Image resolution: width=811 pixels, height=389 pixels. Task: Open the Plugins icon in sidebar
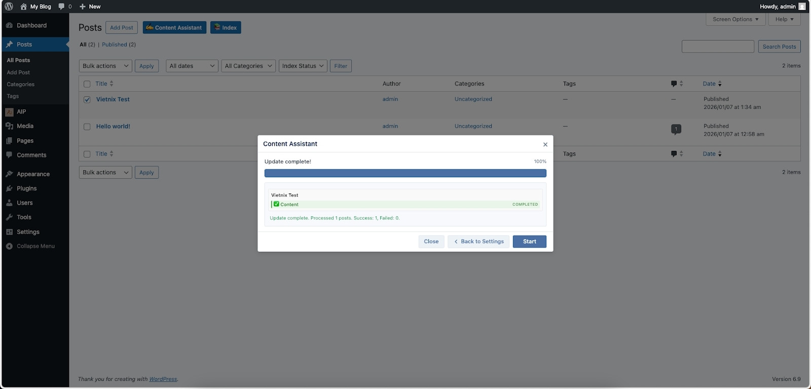[x=9, y=188]
